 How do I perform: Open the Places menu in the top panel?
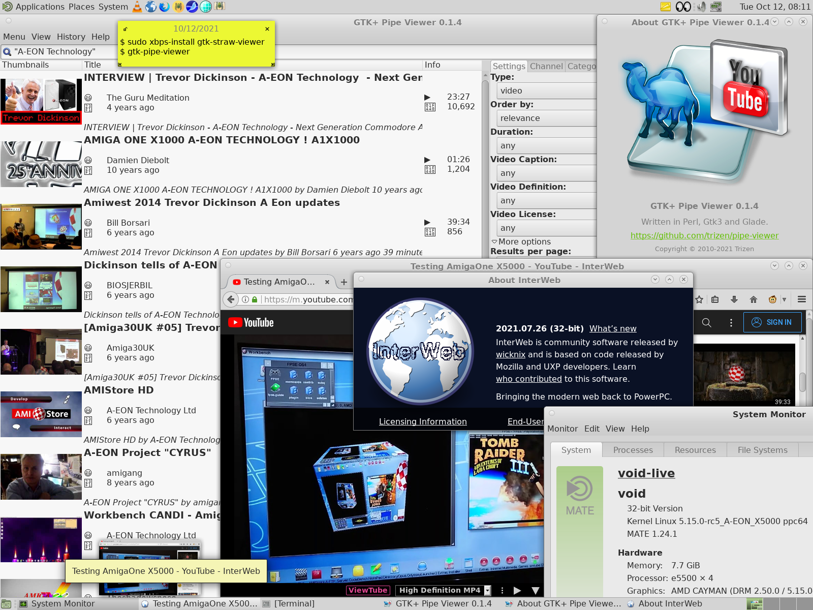(x=82, y=7)
